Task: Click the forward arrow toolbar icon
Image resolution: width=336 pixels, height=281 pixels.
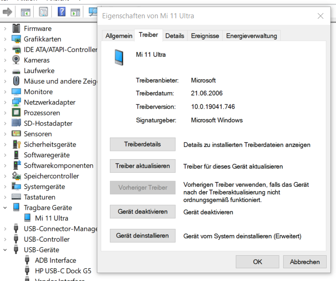Action: (x=7, y=12)
